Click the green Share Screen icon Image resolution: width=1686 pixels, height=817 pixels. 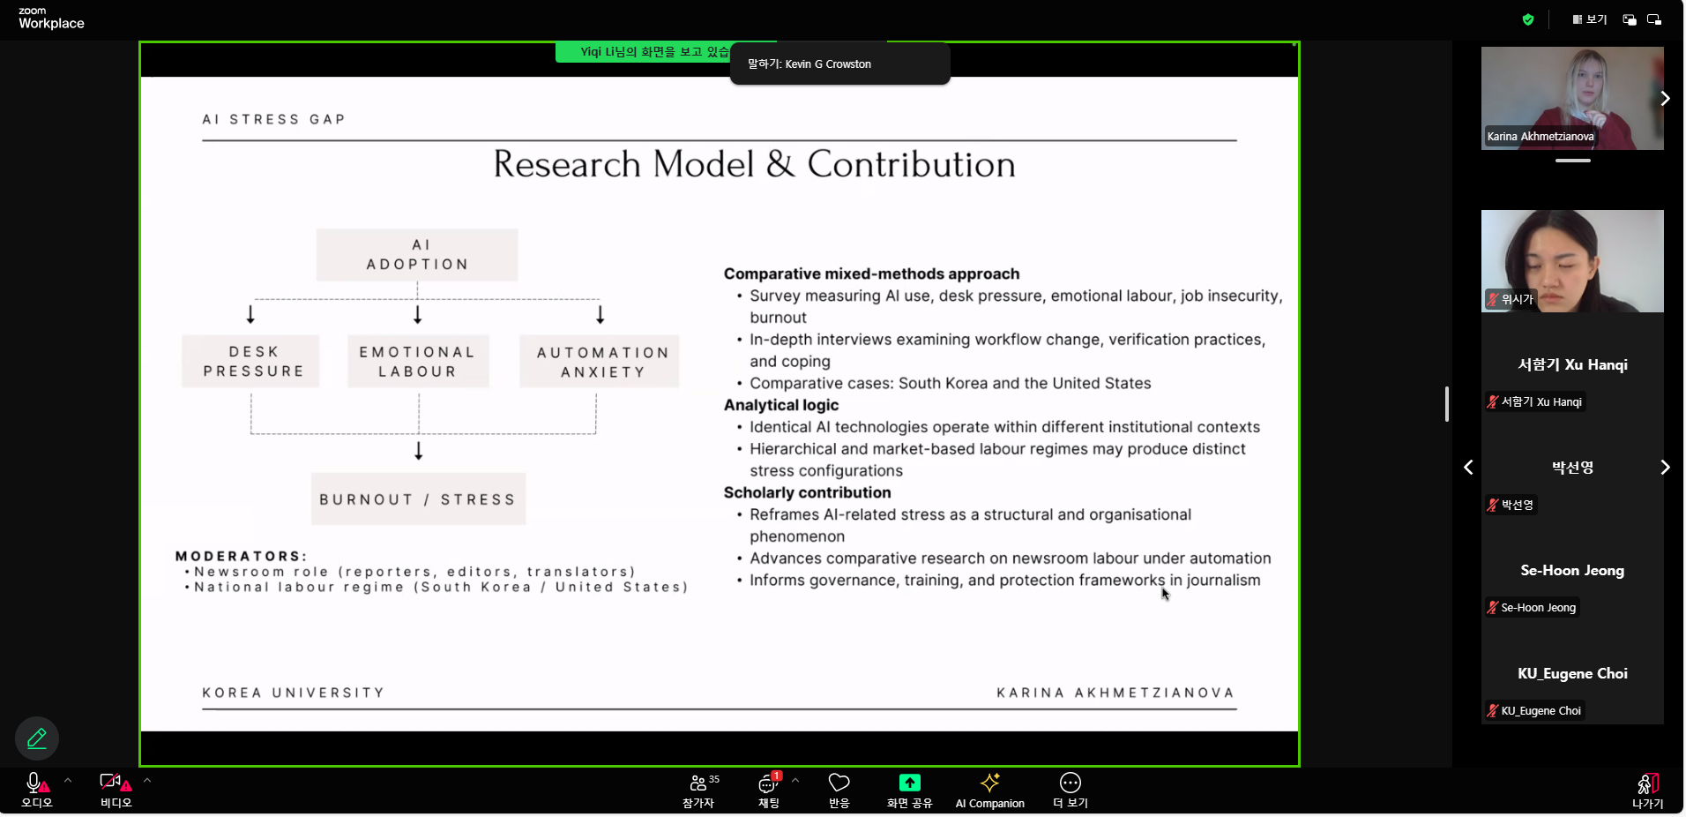point(909,783)
